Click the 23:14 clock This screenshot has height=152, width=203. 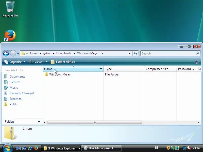pyautogui.click(x=196, y=148)
